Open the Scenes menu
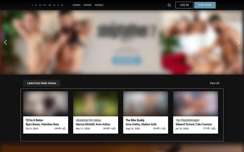 point(77,5)
